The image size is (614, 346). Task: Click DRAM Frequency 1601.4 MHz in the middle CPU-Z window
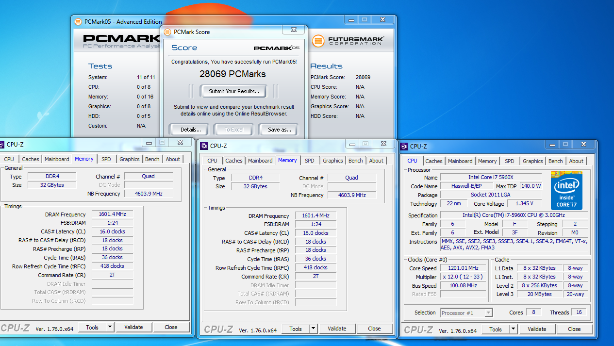click(315, 216)
